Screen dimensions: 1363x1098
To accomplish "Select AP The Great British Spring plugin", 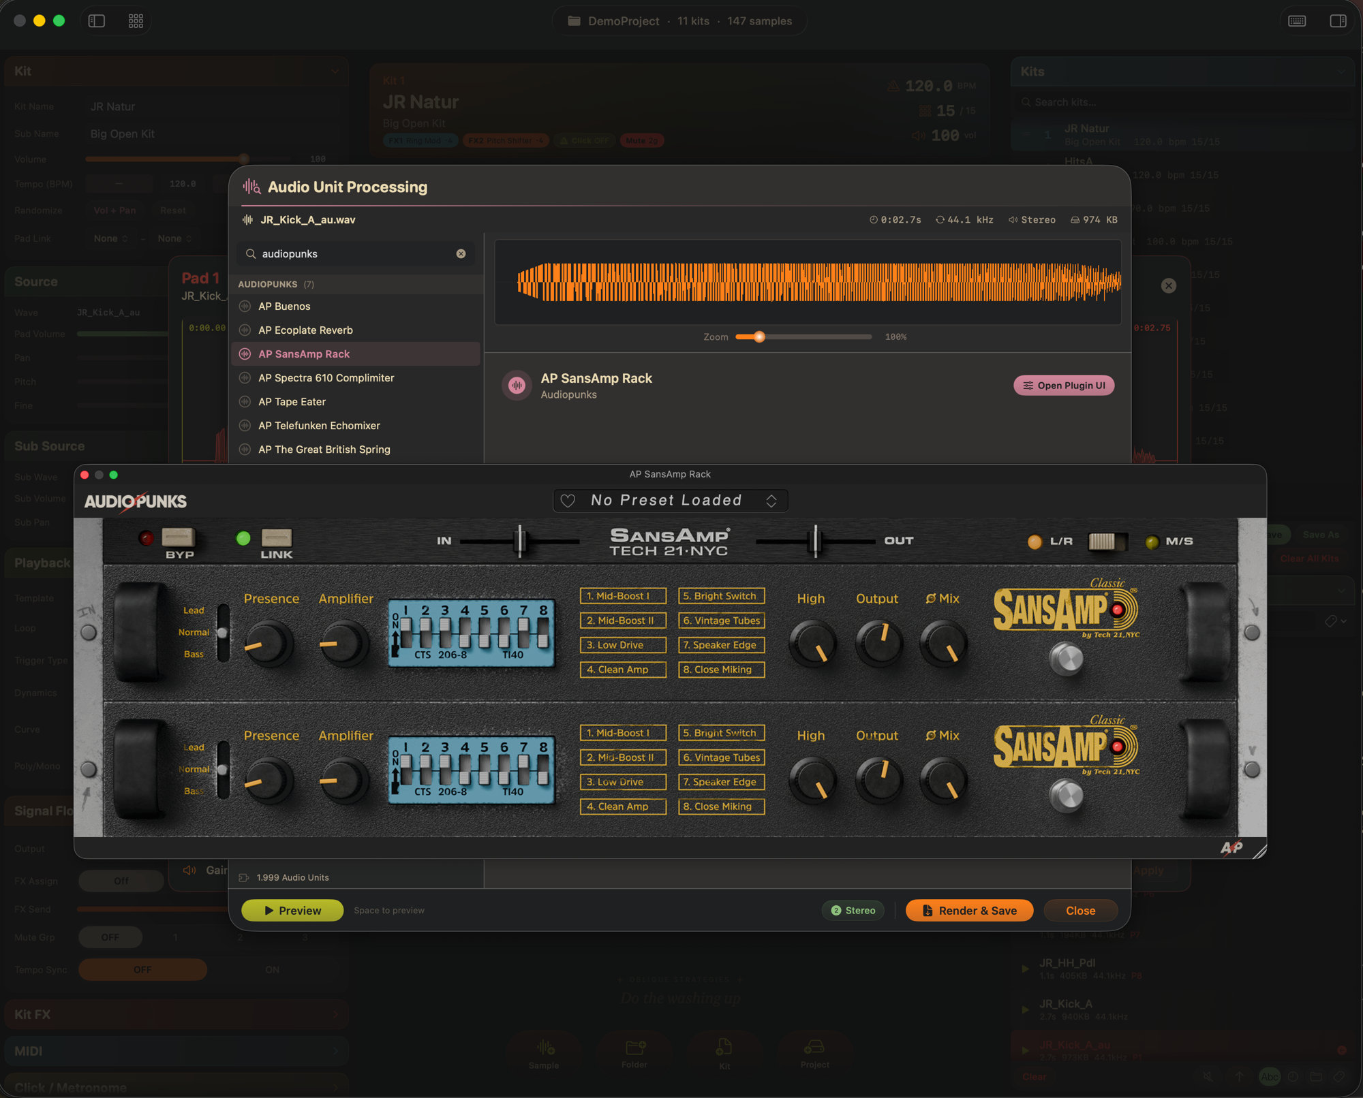I will tap(356, 449).
